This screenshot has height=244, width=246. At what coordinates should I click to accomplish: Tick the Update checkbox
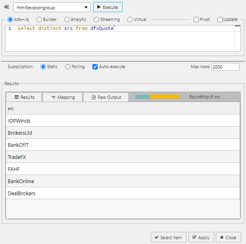pyautogui.click(x=220, y=19)
